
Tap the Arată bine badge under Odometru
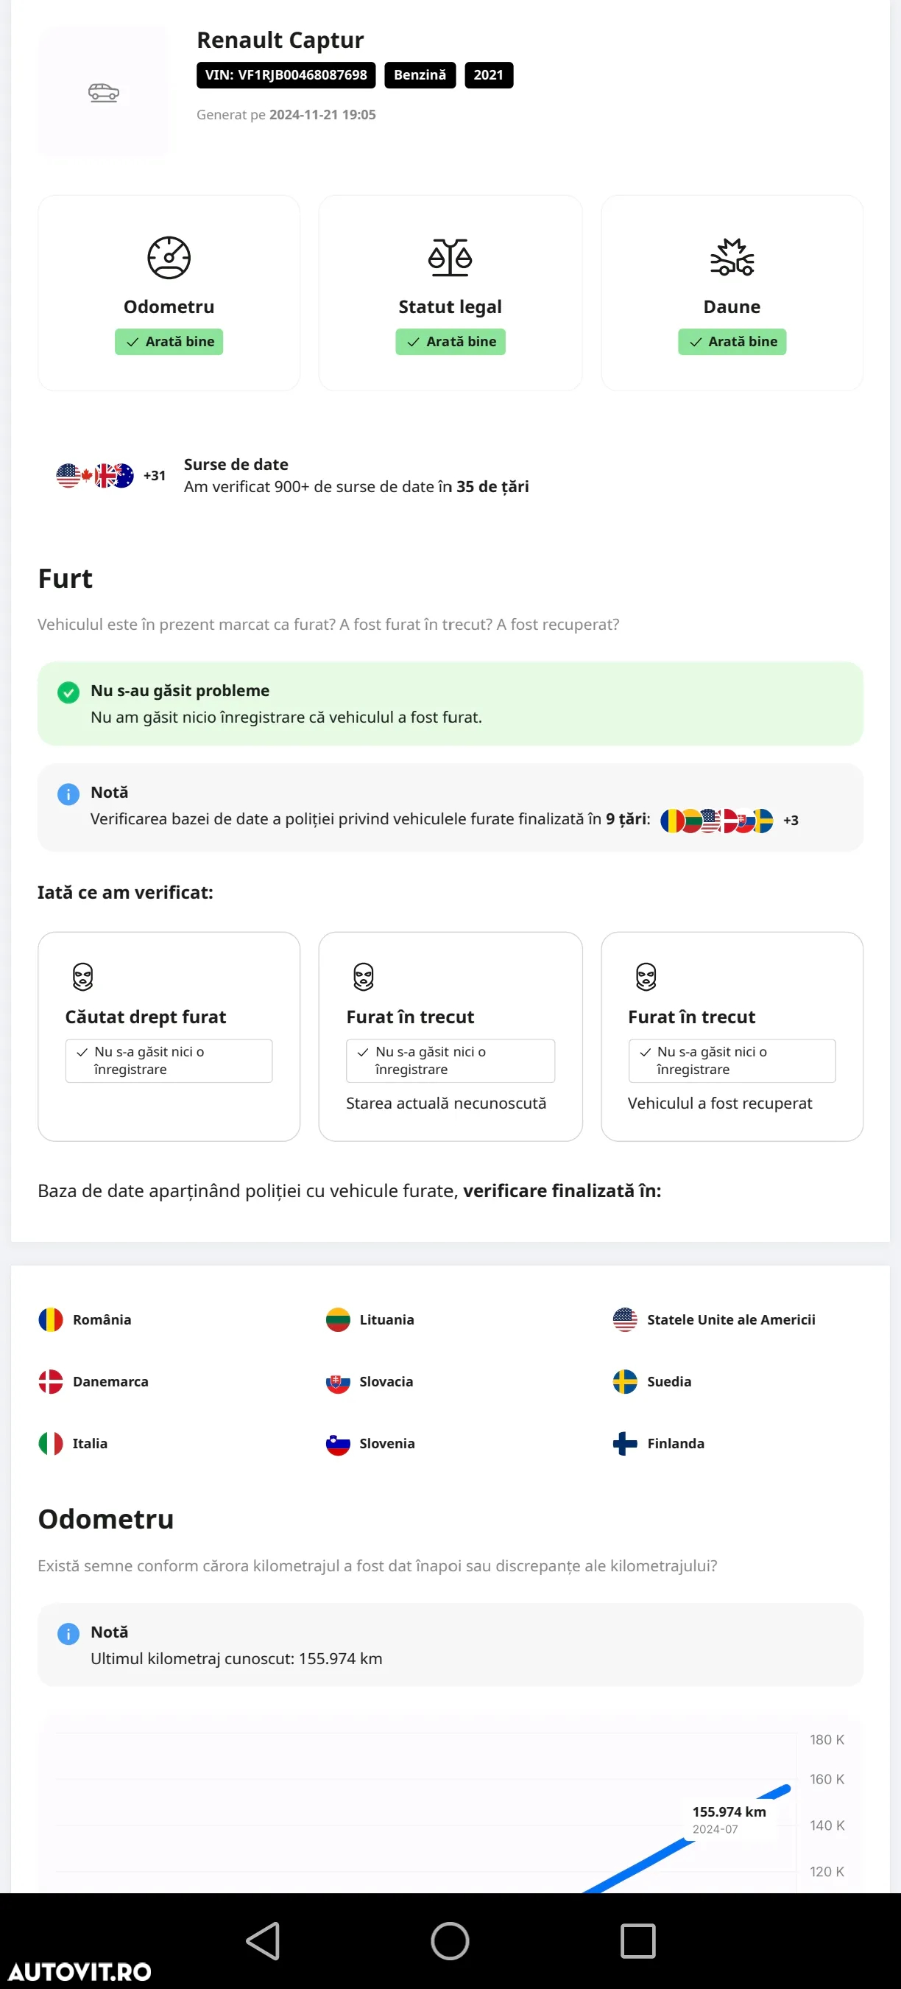[169, 341]
